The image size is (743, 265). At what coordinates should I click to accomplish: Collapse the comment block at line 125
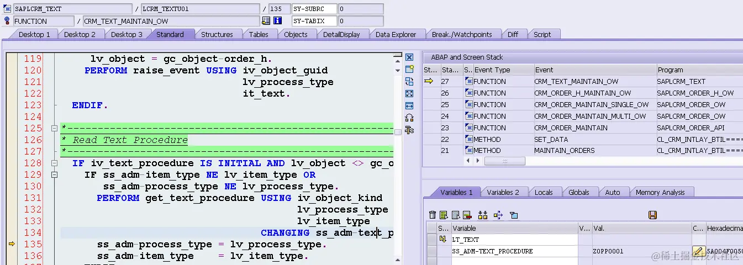coord(54,128)
